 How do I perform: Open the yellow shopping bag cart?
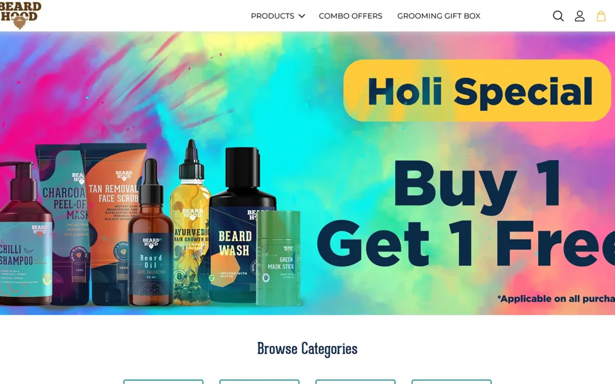(x=601, y=16)
